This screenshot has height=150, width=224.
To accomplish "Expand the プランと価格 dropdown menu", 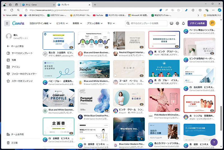I will (x=95, y=23).
